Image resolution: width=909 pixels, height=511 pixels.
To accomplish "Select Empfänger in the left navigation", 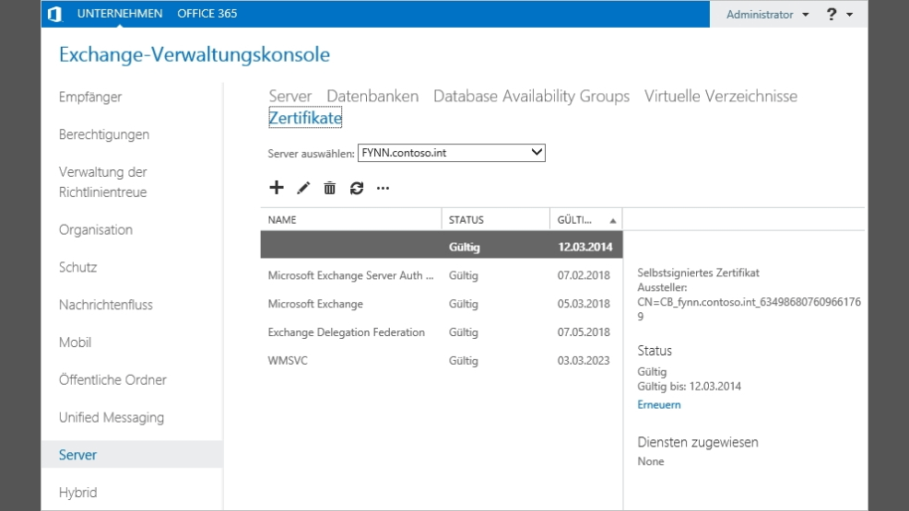I will point(90,97).
